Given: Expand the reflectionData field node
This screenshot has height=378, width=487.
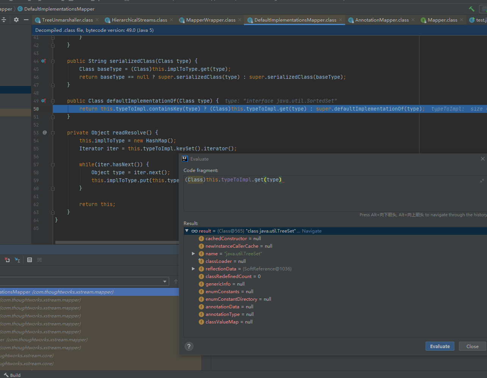Looking at the screenshot, I should tap(193, 269).
